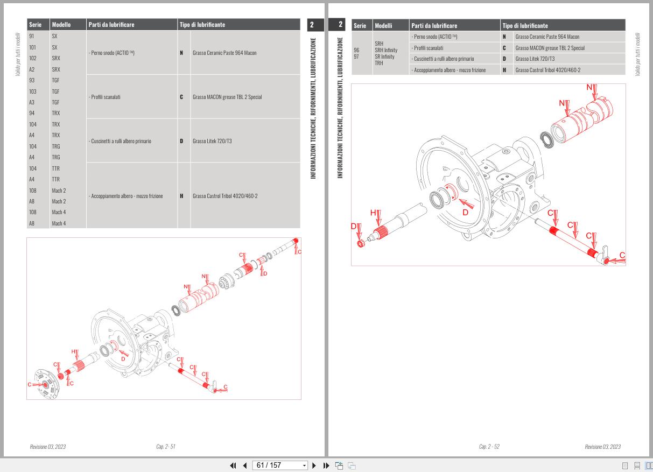The width and height of the screenshot is (653, 472).
Task: Click 'SRH Infinity' in the right page table
Action: 385,51
